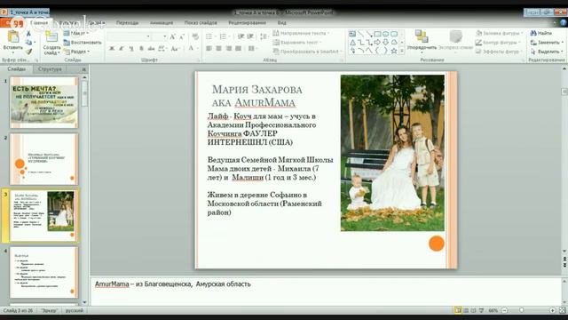Click the Arrange (Упорядочить) icon
568x320 pixels.
point(422,36)
